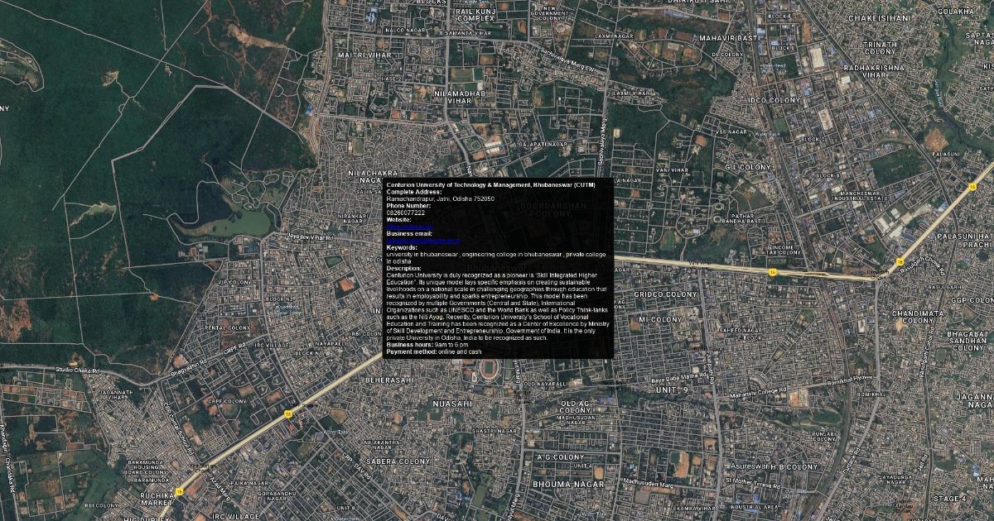Open the website link in the info popup
The height and width of the screenshot is (521, 994).
(x=410, y=227)
